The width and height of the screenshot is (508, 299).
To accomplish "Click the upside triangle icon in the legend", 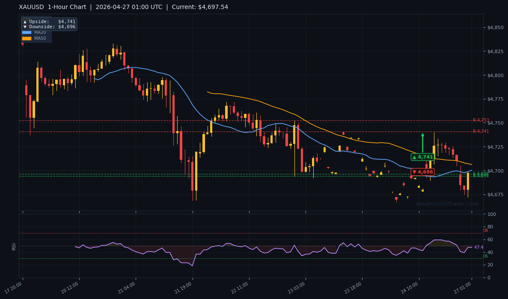I will [25, 21].
